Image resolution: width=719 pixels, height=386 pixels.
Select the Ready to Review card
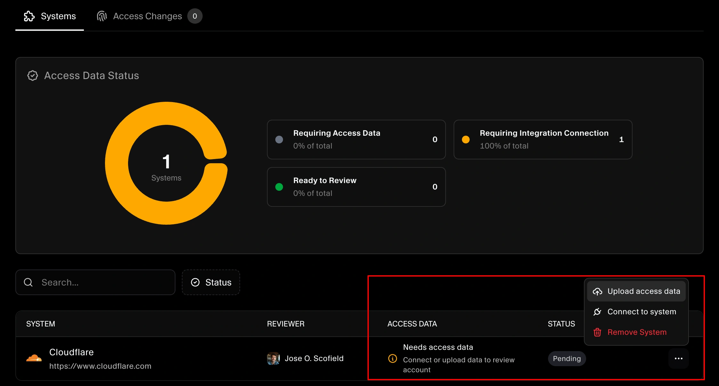pyautogui.click(x=356, y=187)
